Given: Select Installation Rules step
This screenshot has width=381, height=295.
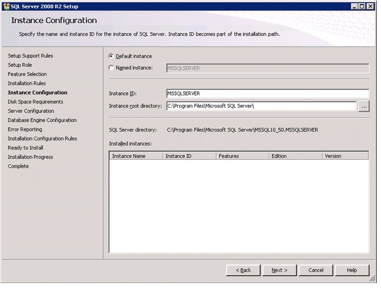Looking at the screenshot, I should (x=27, y=83).
